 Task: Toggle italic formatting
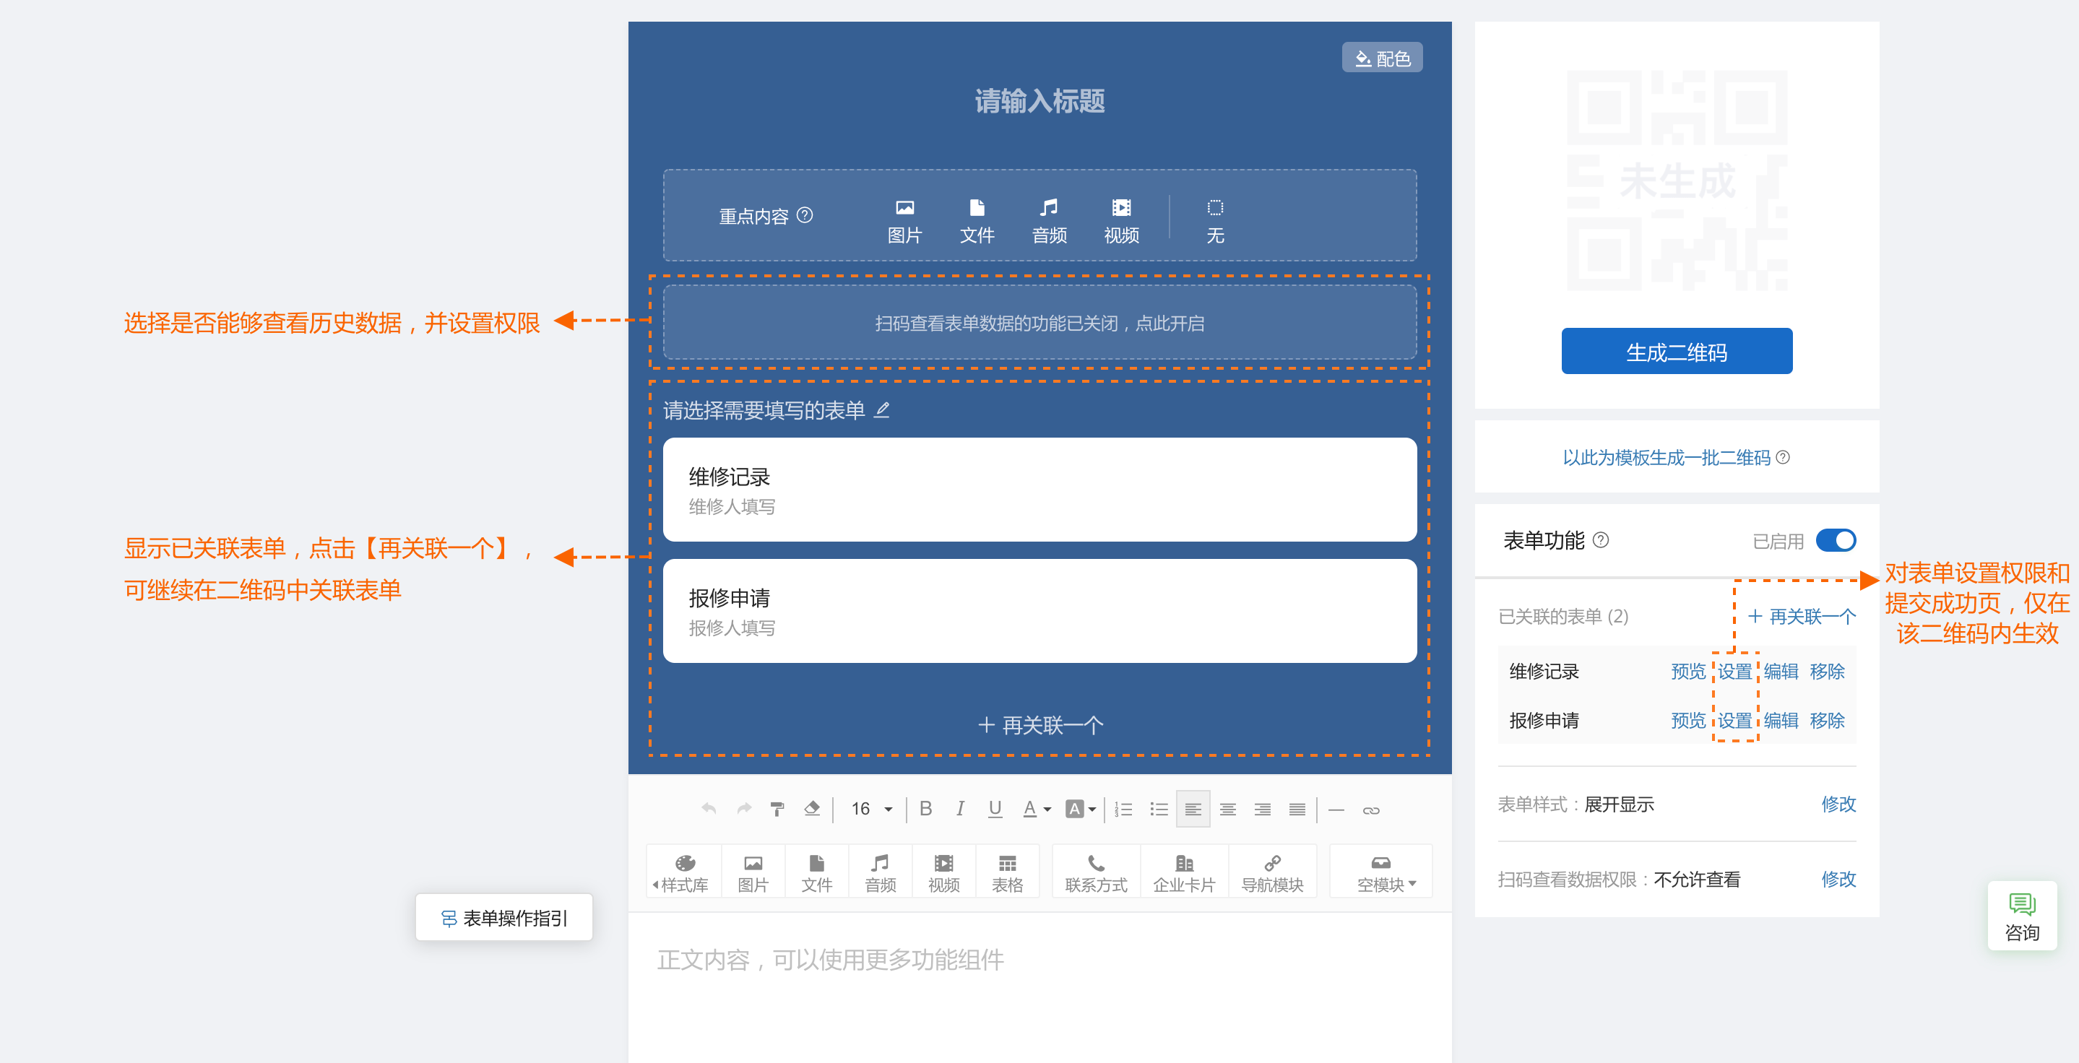click(x=959, y=808)
